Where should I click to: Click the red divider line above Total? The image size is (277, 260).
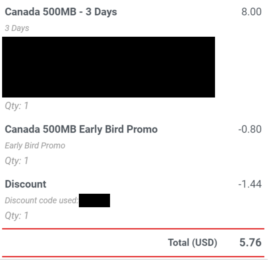tap(133, 229)
